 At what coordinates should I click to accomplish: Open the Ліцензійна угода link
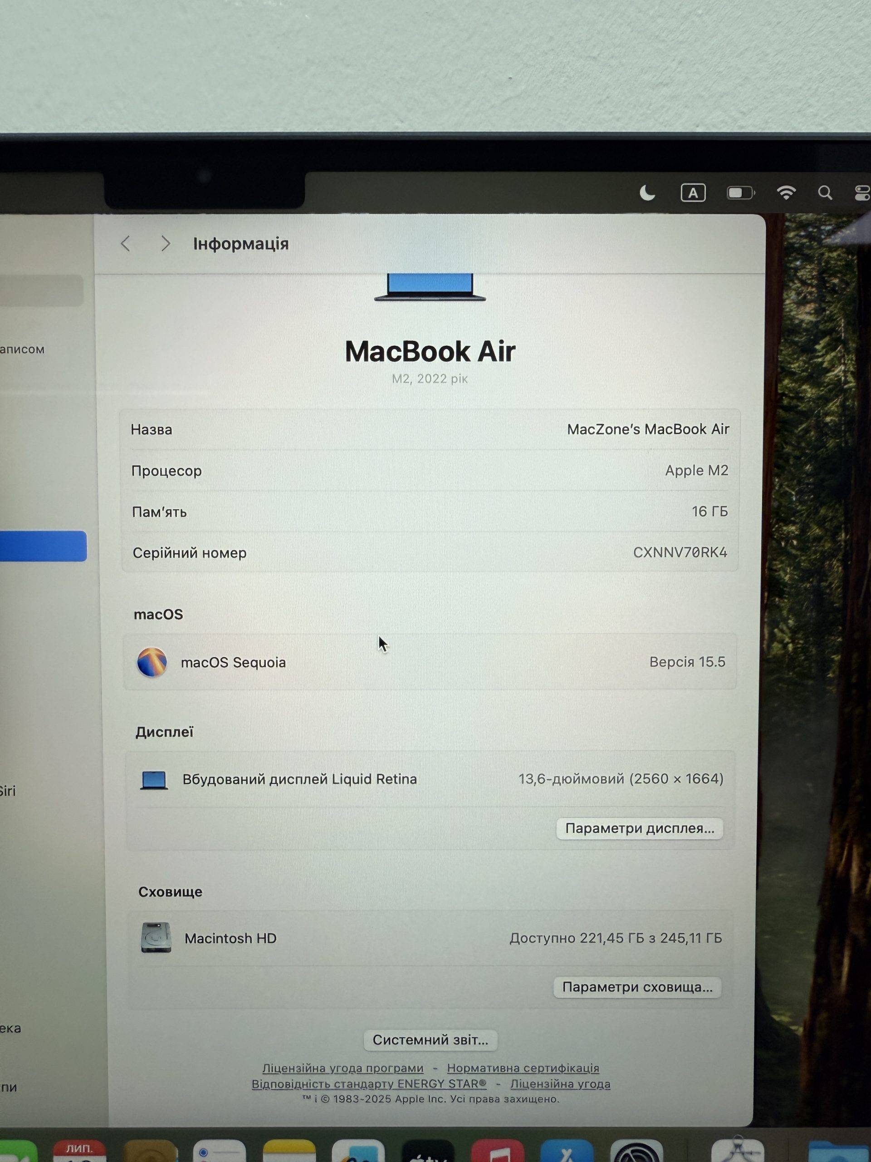[x=560, y=1084]
